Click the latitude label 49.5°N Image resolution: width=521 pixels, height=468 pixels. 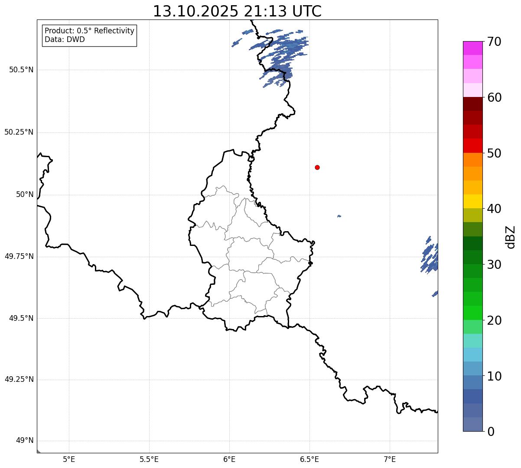click(21, 318)
